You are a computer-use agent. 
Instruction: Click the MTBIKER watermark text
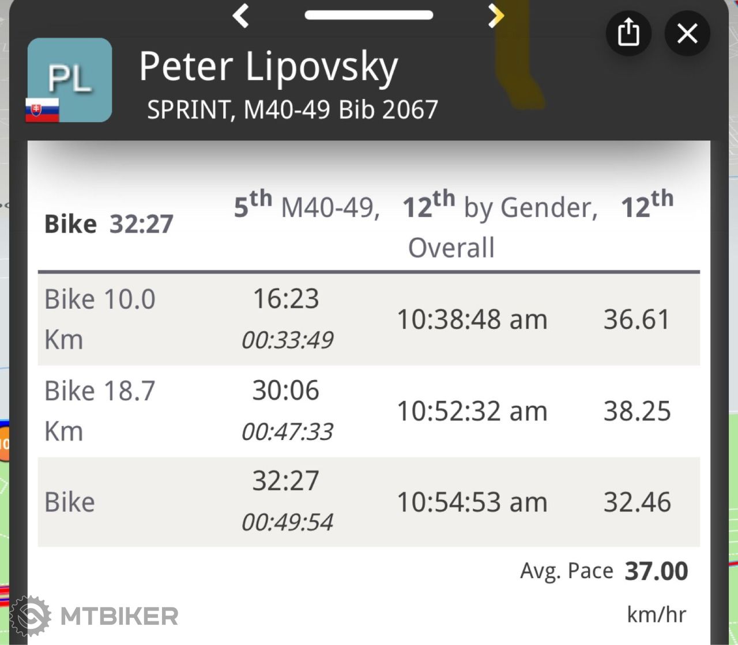click(119, 617)
